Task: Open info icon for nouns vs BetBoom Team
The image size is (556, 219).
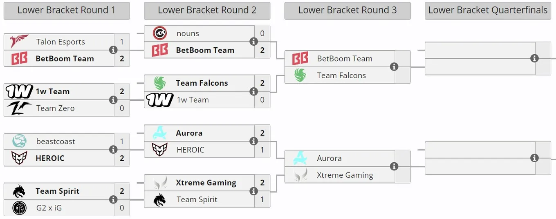Action: click(x=253, y=42)
